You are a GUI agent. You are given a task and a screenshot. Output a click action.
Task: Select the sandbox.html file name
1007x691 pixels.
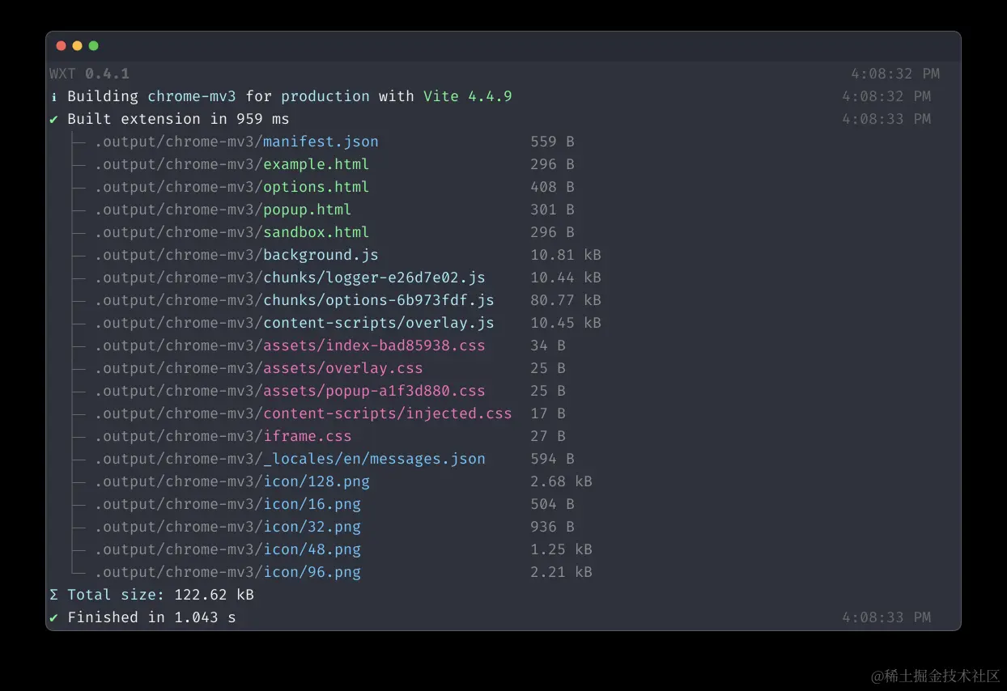click(x=317, y=232)
